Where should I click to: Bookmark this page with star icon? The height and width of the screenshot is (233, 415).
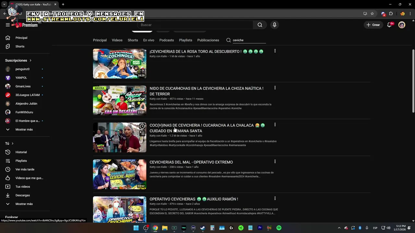372,14
